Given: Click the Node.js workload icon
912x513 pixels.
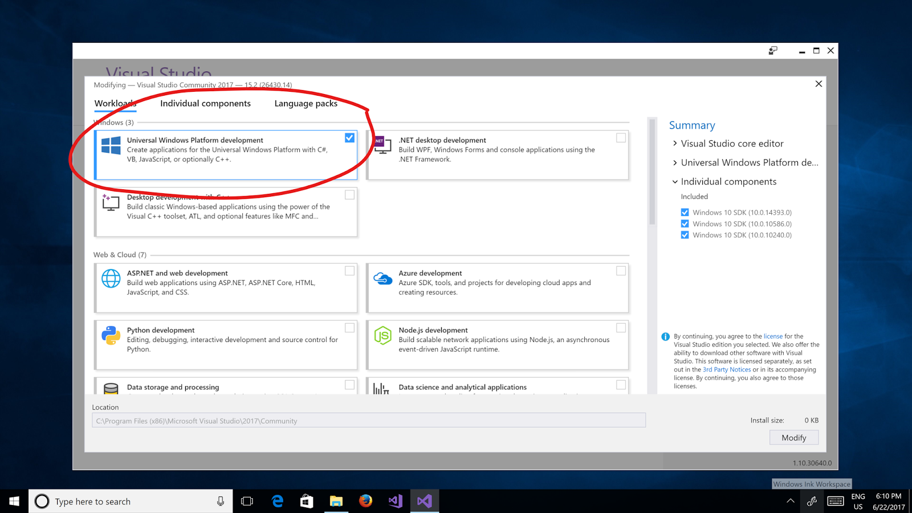Looking at the screenshot, I should pos(382,336).
